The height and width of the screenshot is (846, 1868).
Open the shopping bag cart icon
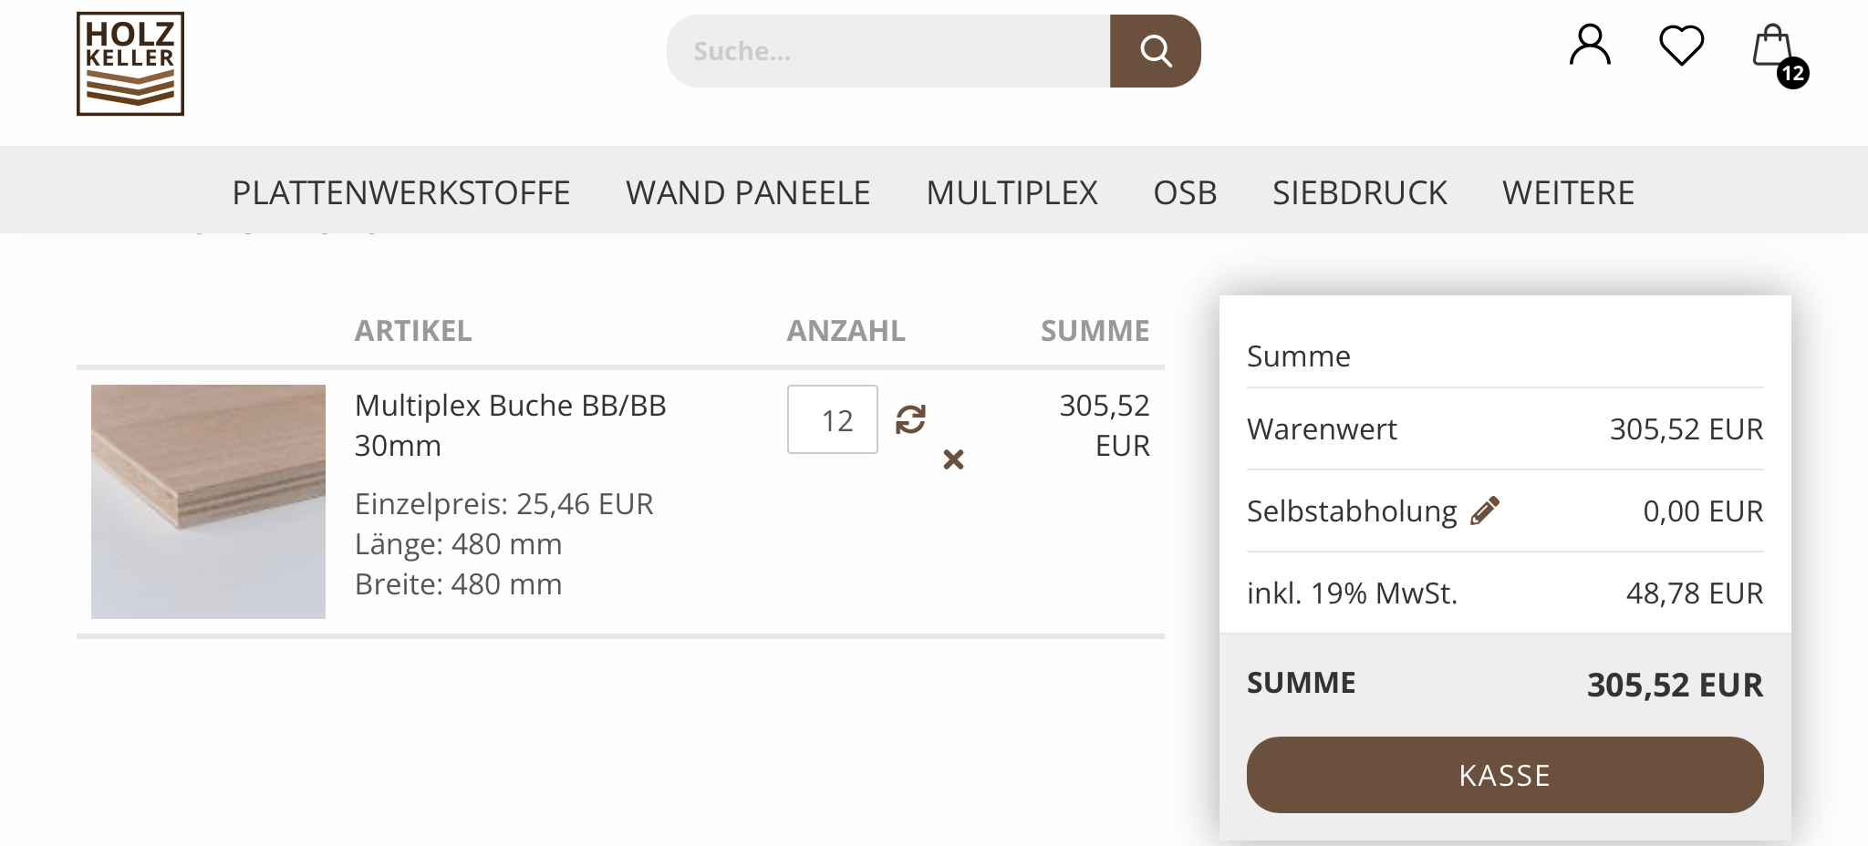(x=1772, y=46)
